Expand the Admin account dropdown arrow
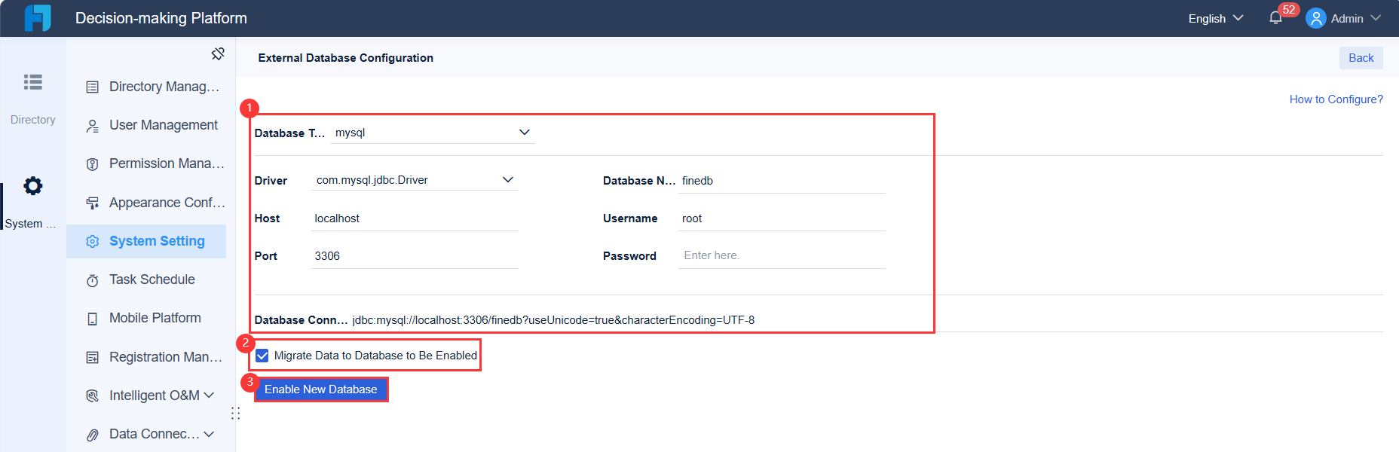Viewport: 1399px width, 452px height. click(1376, 18)
